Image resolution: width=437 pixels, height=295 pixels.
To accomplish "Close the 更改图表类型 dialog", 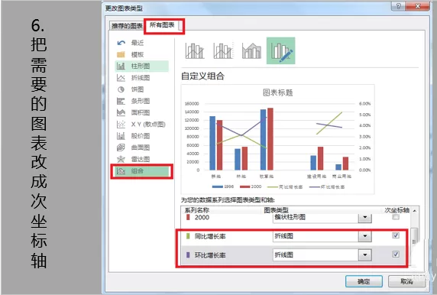I will [417, 6].
